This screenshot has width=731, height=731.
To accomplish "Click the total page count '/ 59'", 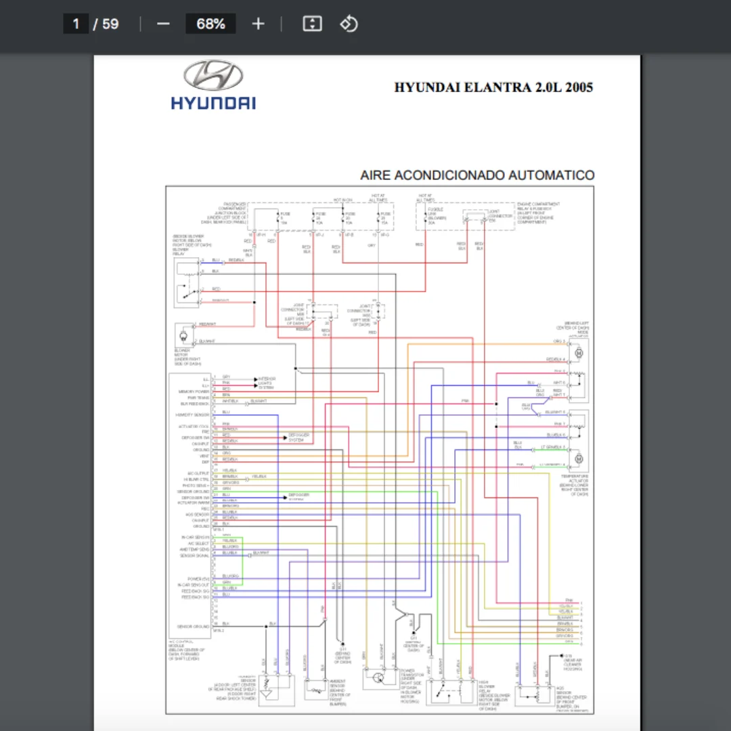I will 106,24.
